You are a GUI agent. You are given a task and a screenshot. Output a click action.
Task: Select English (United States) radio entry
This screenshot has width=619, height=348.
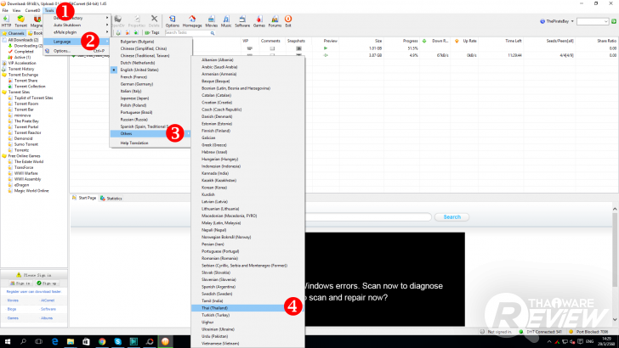pyautogui.click(x=139, y=70)
